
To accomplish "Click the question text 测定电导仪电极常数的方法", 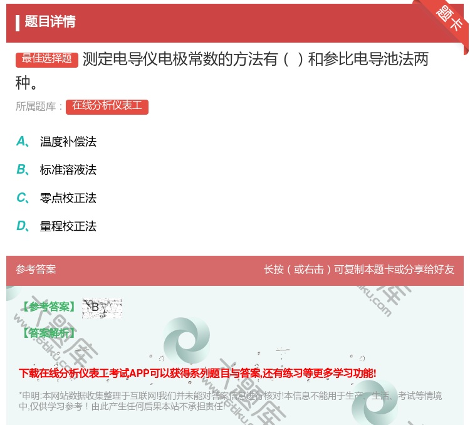I will [x=222, y=70].
